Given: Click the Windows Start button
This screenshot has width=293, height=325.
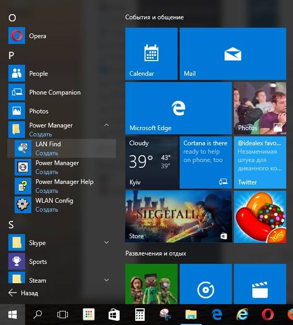Looking at the screenshot, I should 13,315.
